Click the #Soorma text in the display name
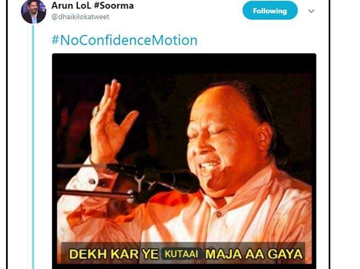This screenshot has height=269, width=360. tap(114, 5)
